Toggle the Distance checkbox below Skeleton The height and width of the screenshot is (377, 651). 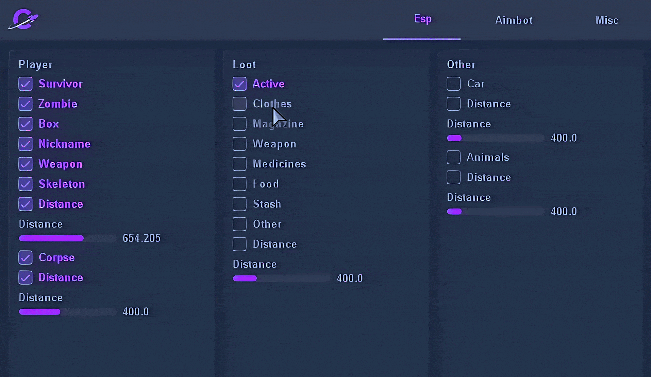point(26,204)
